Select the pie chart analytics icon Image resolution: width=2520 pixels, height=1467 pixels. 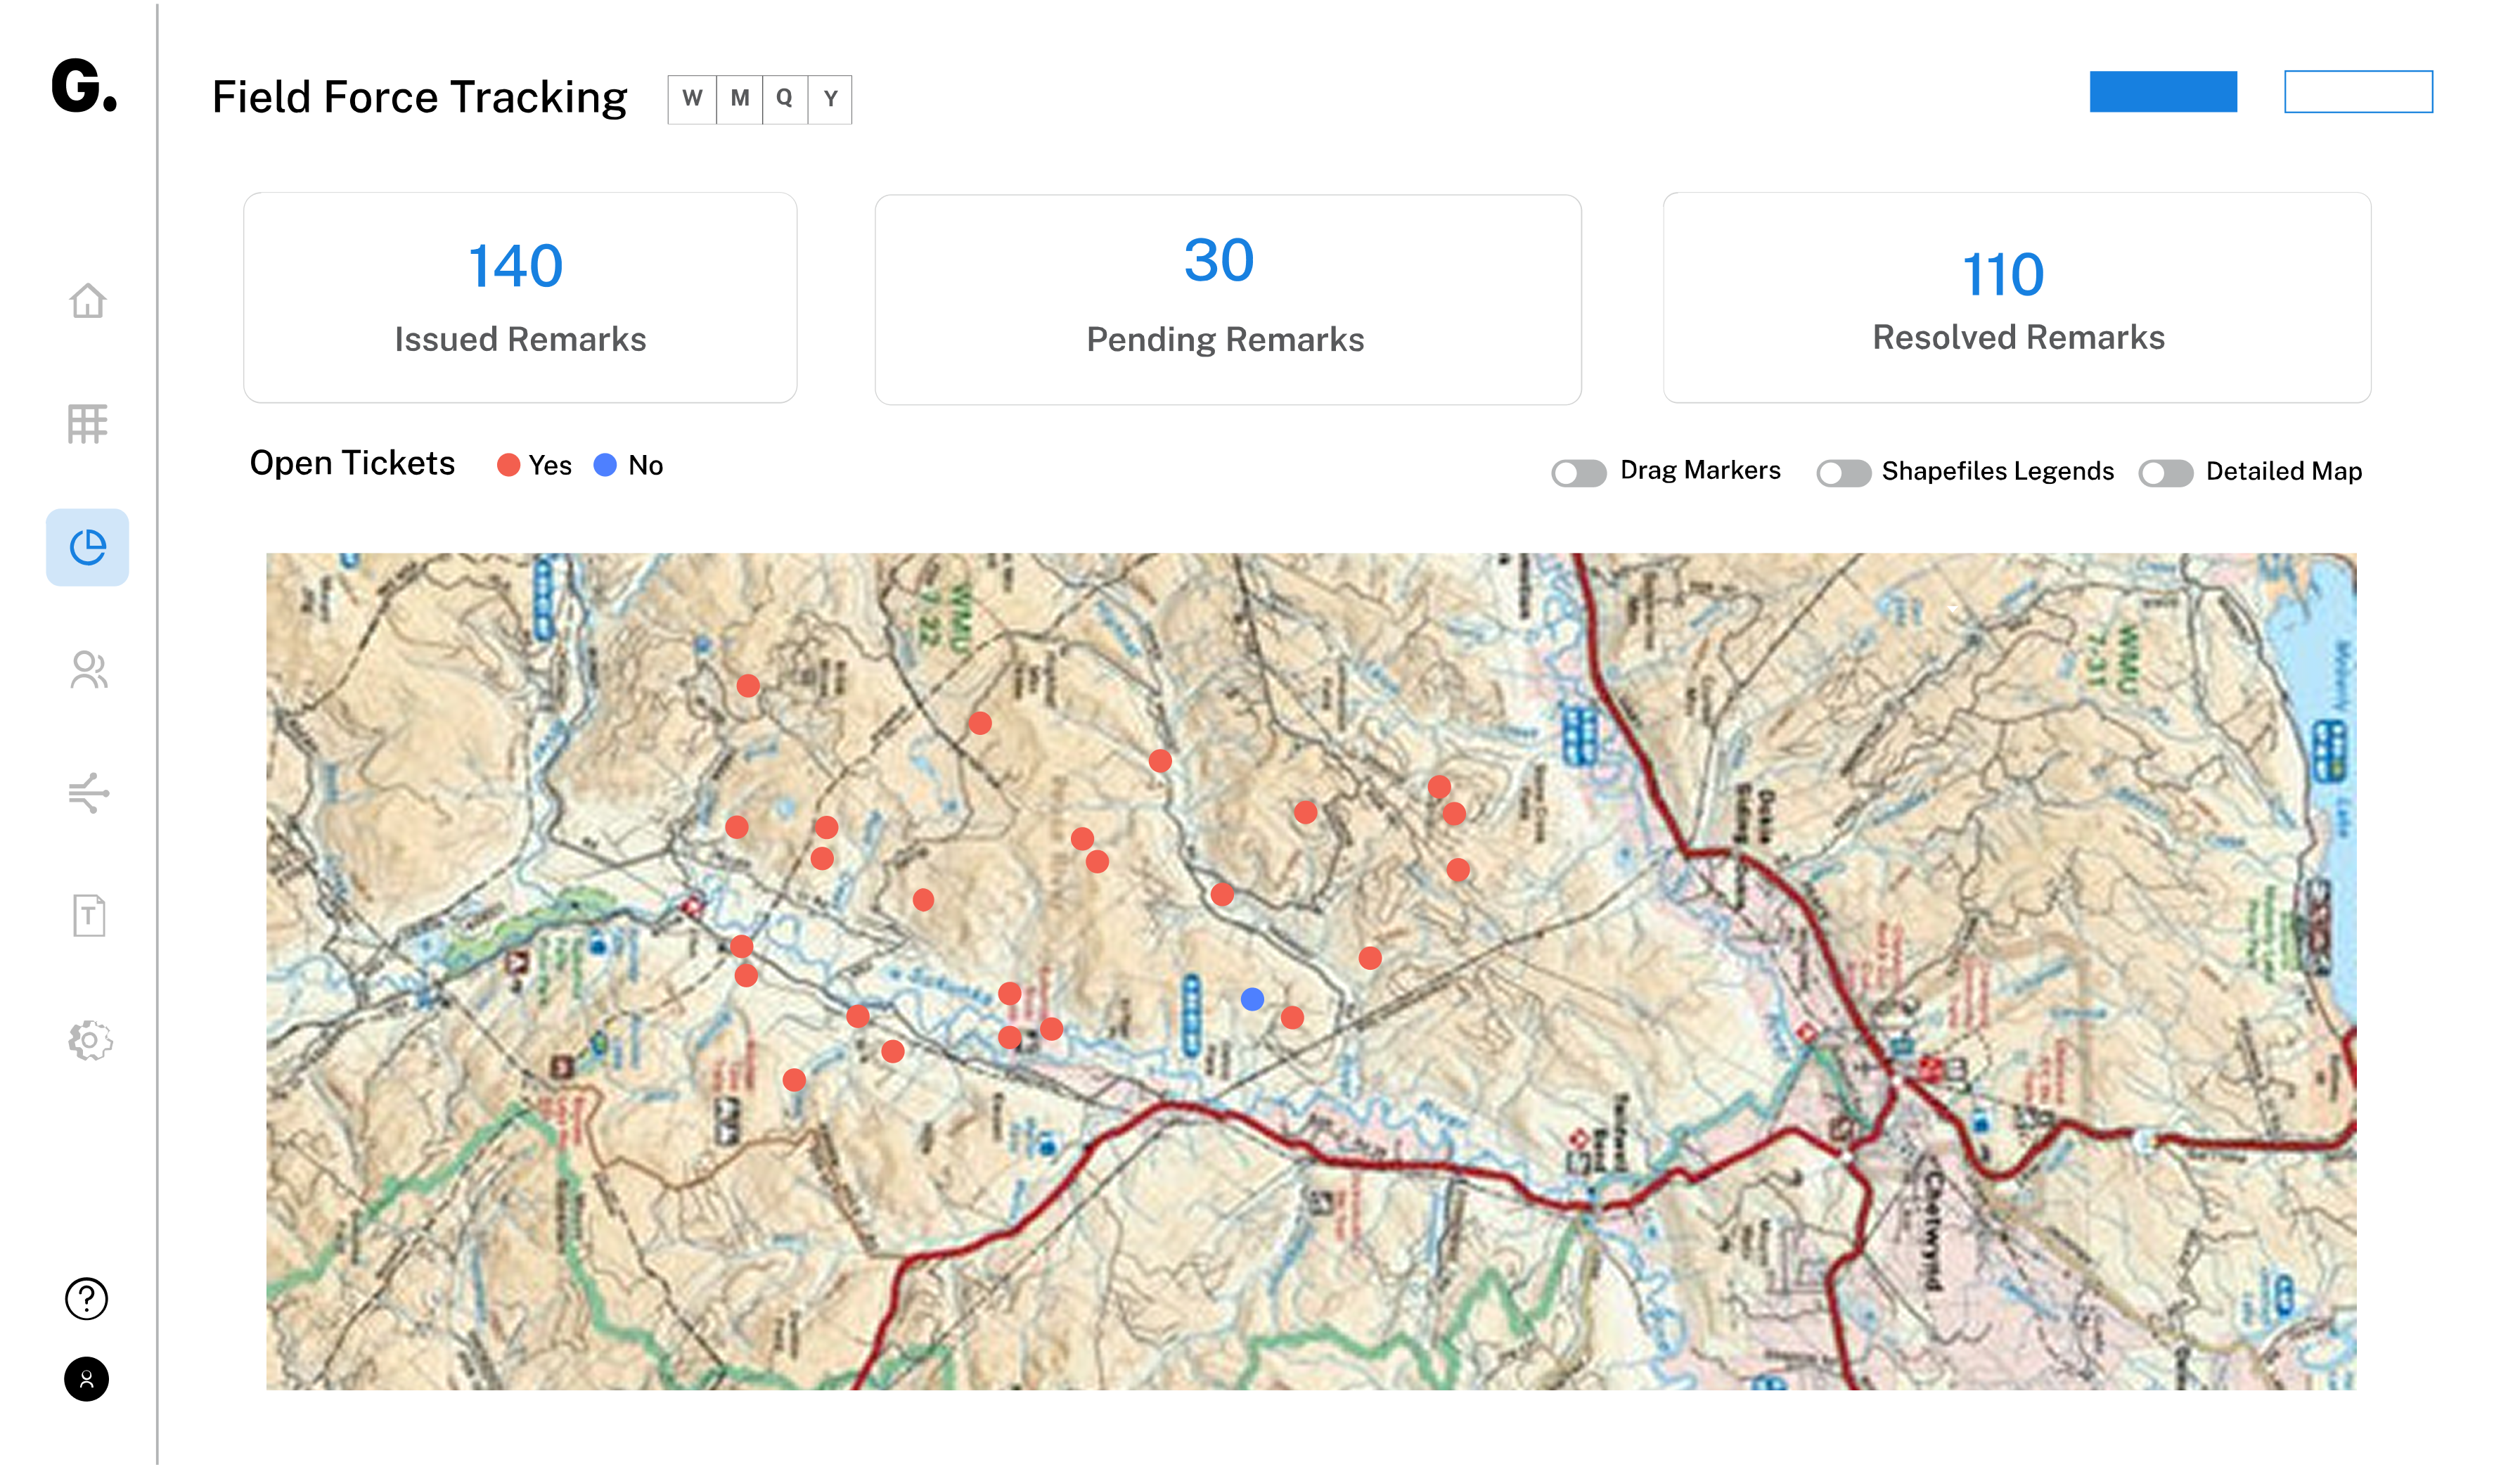[x=88, y=547]
